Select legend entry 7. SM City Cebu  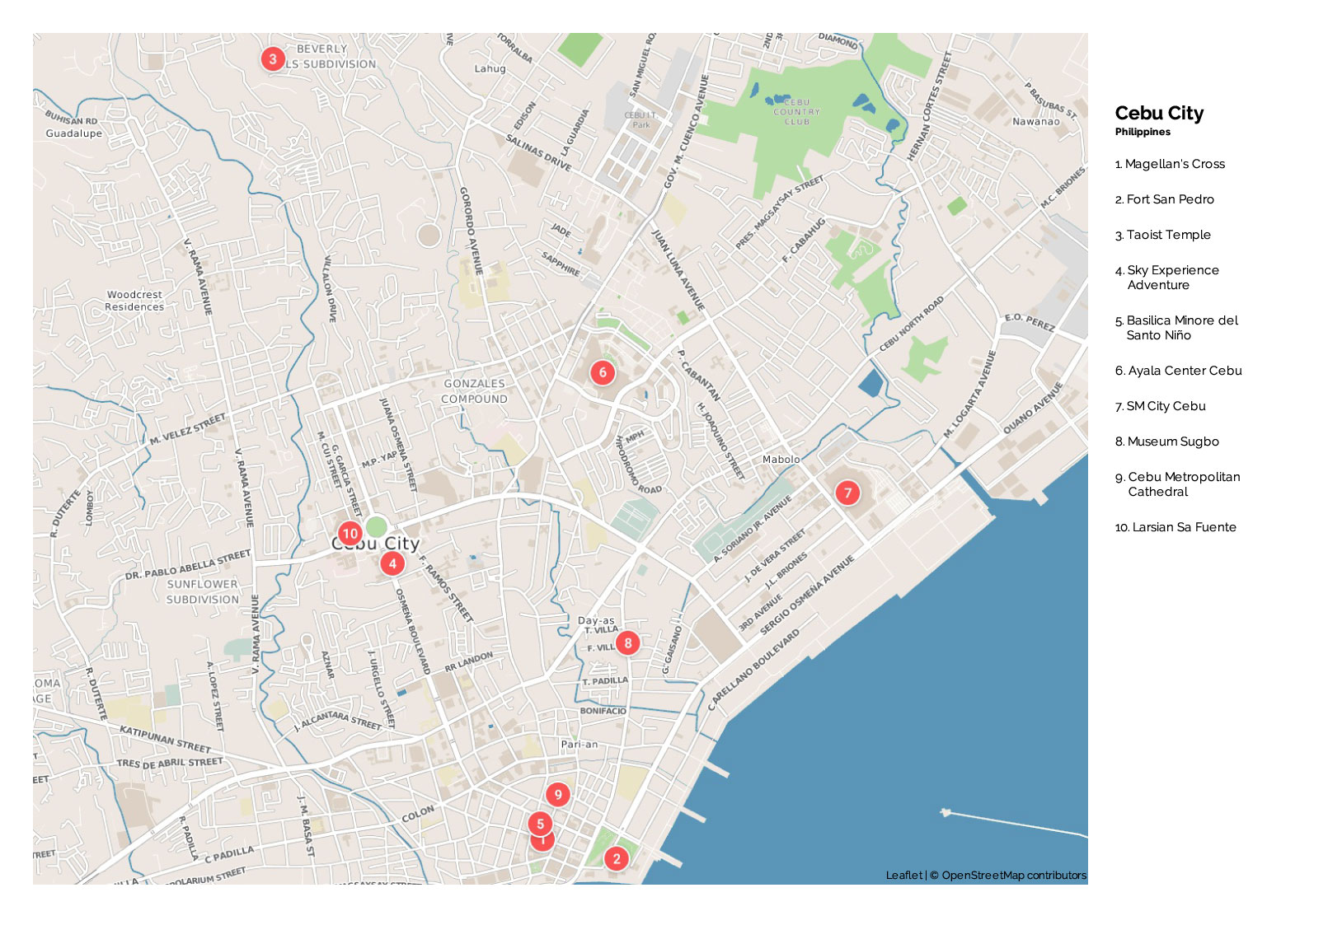coord(1160,406)
